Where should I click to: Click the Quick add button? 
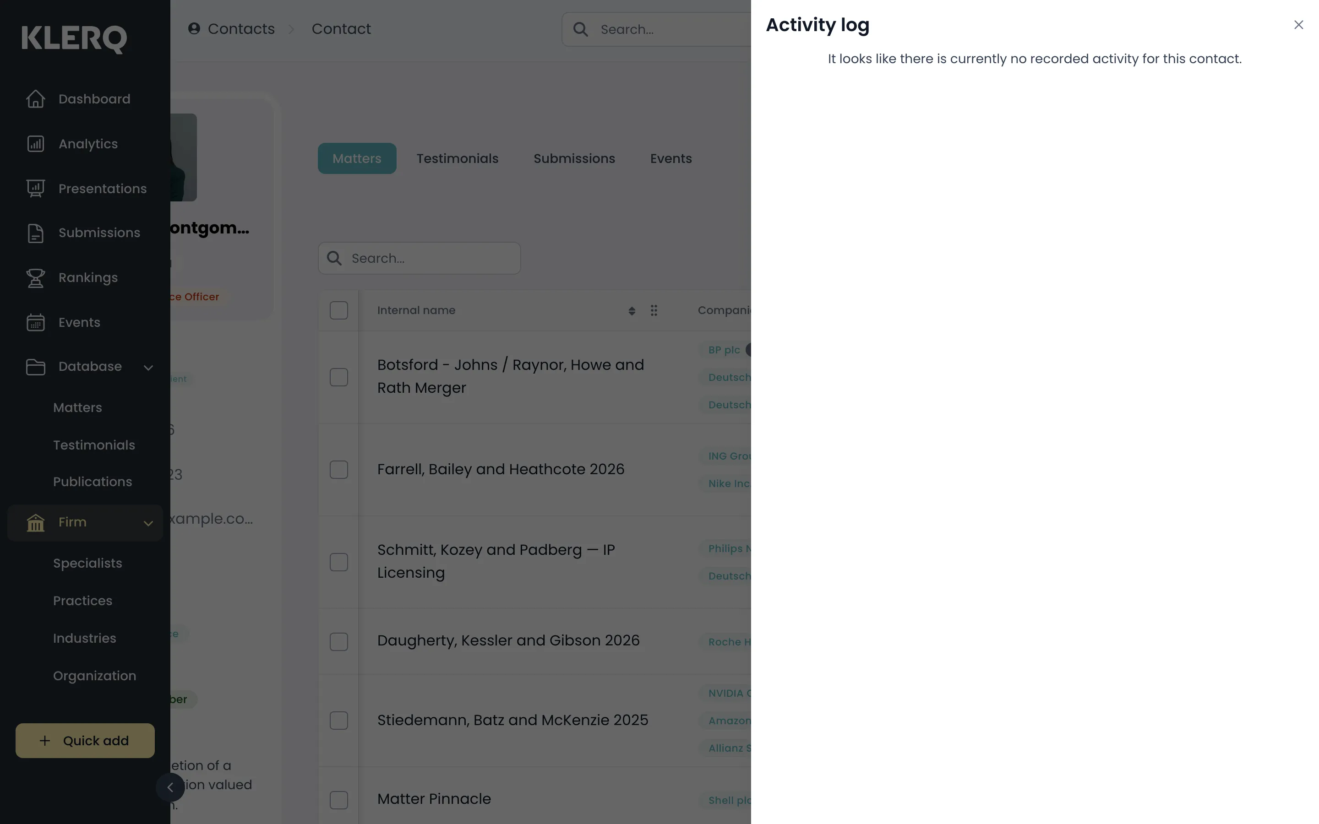click(85, 741)
